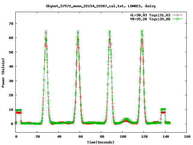Click the 80 tick label on the x-axis

click(x=101, y=137)
